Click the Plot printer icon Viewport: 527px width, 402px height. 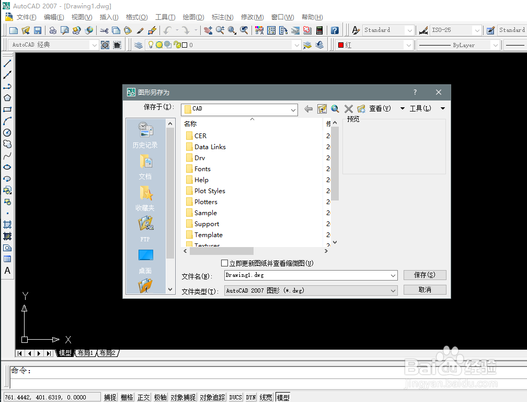(53, 30)
